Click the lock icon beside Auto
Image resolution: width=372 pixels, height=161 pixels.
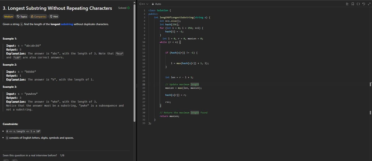pos(152,4)
